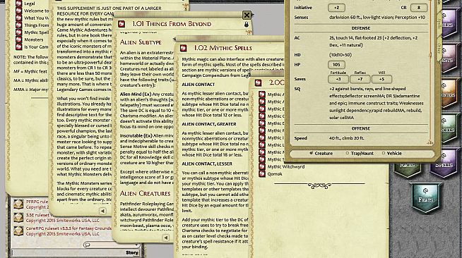
Task: Switch to the Spells side tab on NPC sheet
Action: (439, 24)
